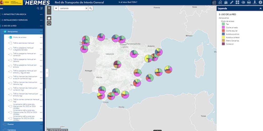
Task: Collapse the Leyenda panel
Action: click(260, 8)
